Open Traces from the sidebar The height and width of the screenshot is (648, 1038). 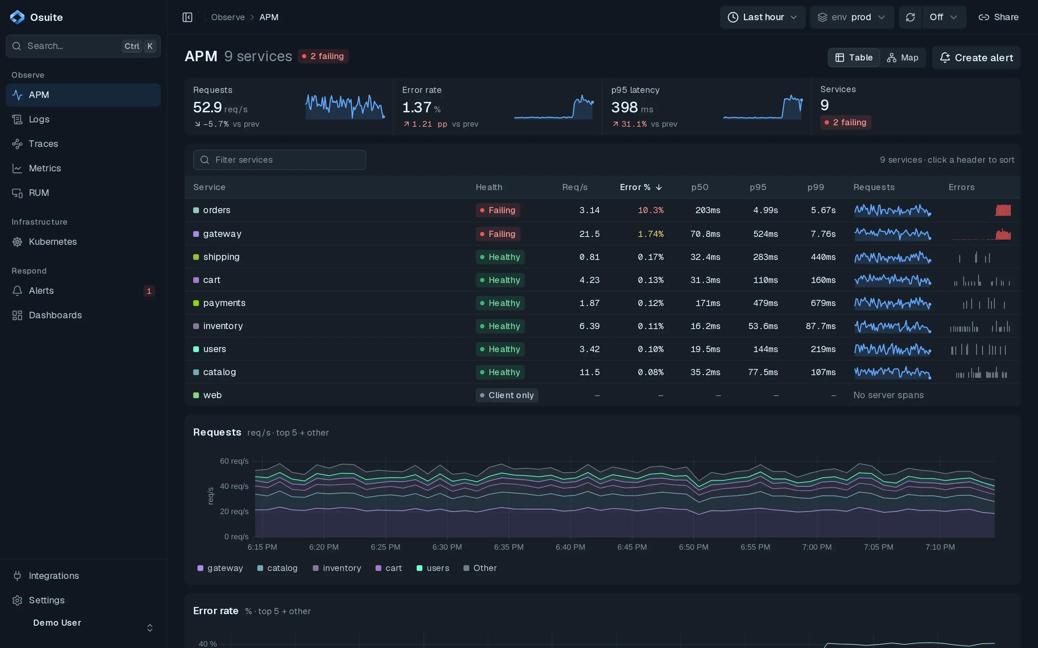point(83,144)
